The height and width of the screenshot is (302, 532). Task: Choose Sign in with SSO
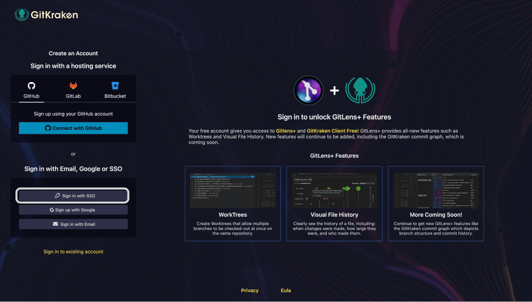73,196
